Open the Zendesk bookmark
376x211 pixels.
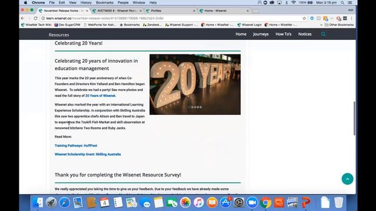[152, 25]
